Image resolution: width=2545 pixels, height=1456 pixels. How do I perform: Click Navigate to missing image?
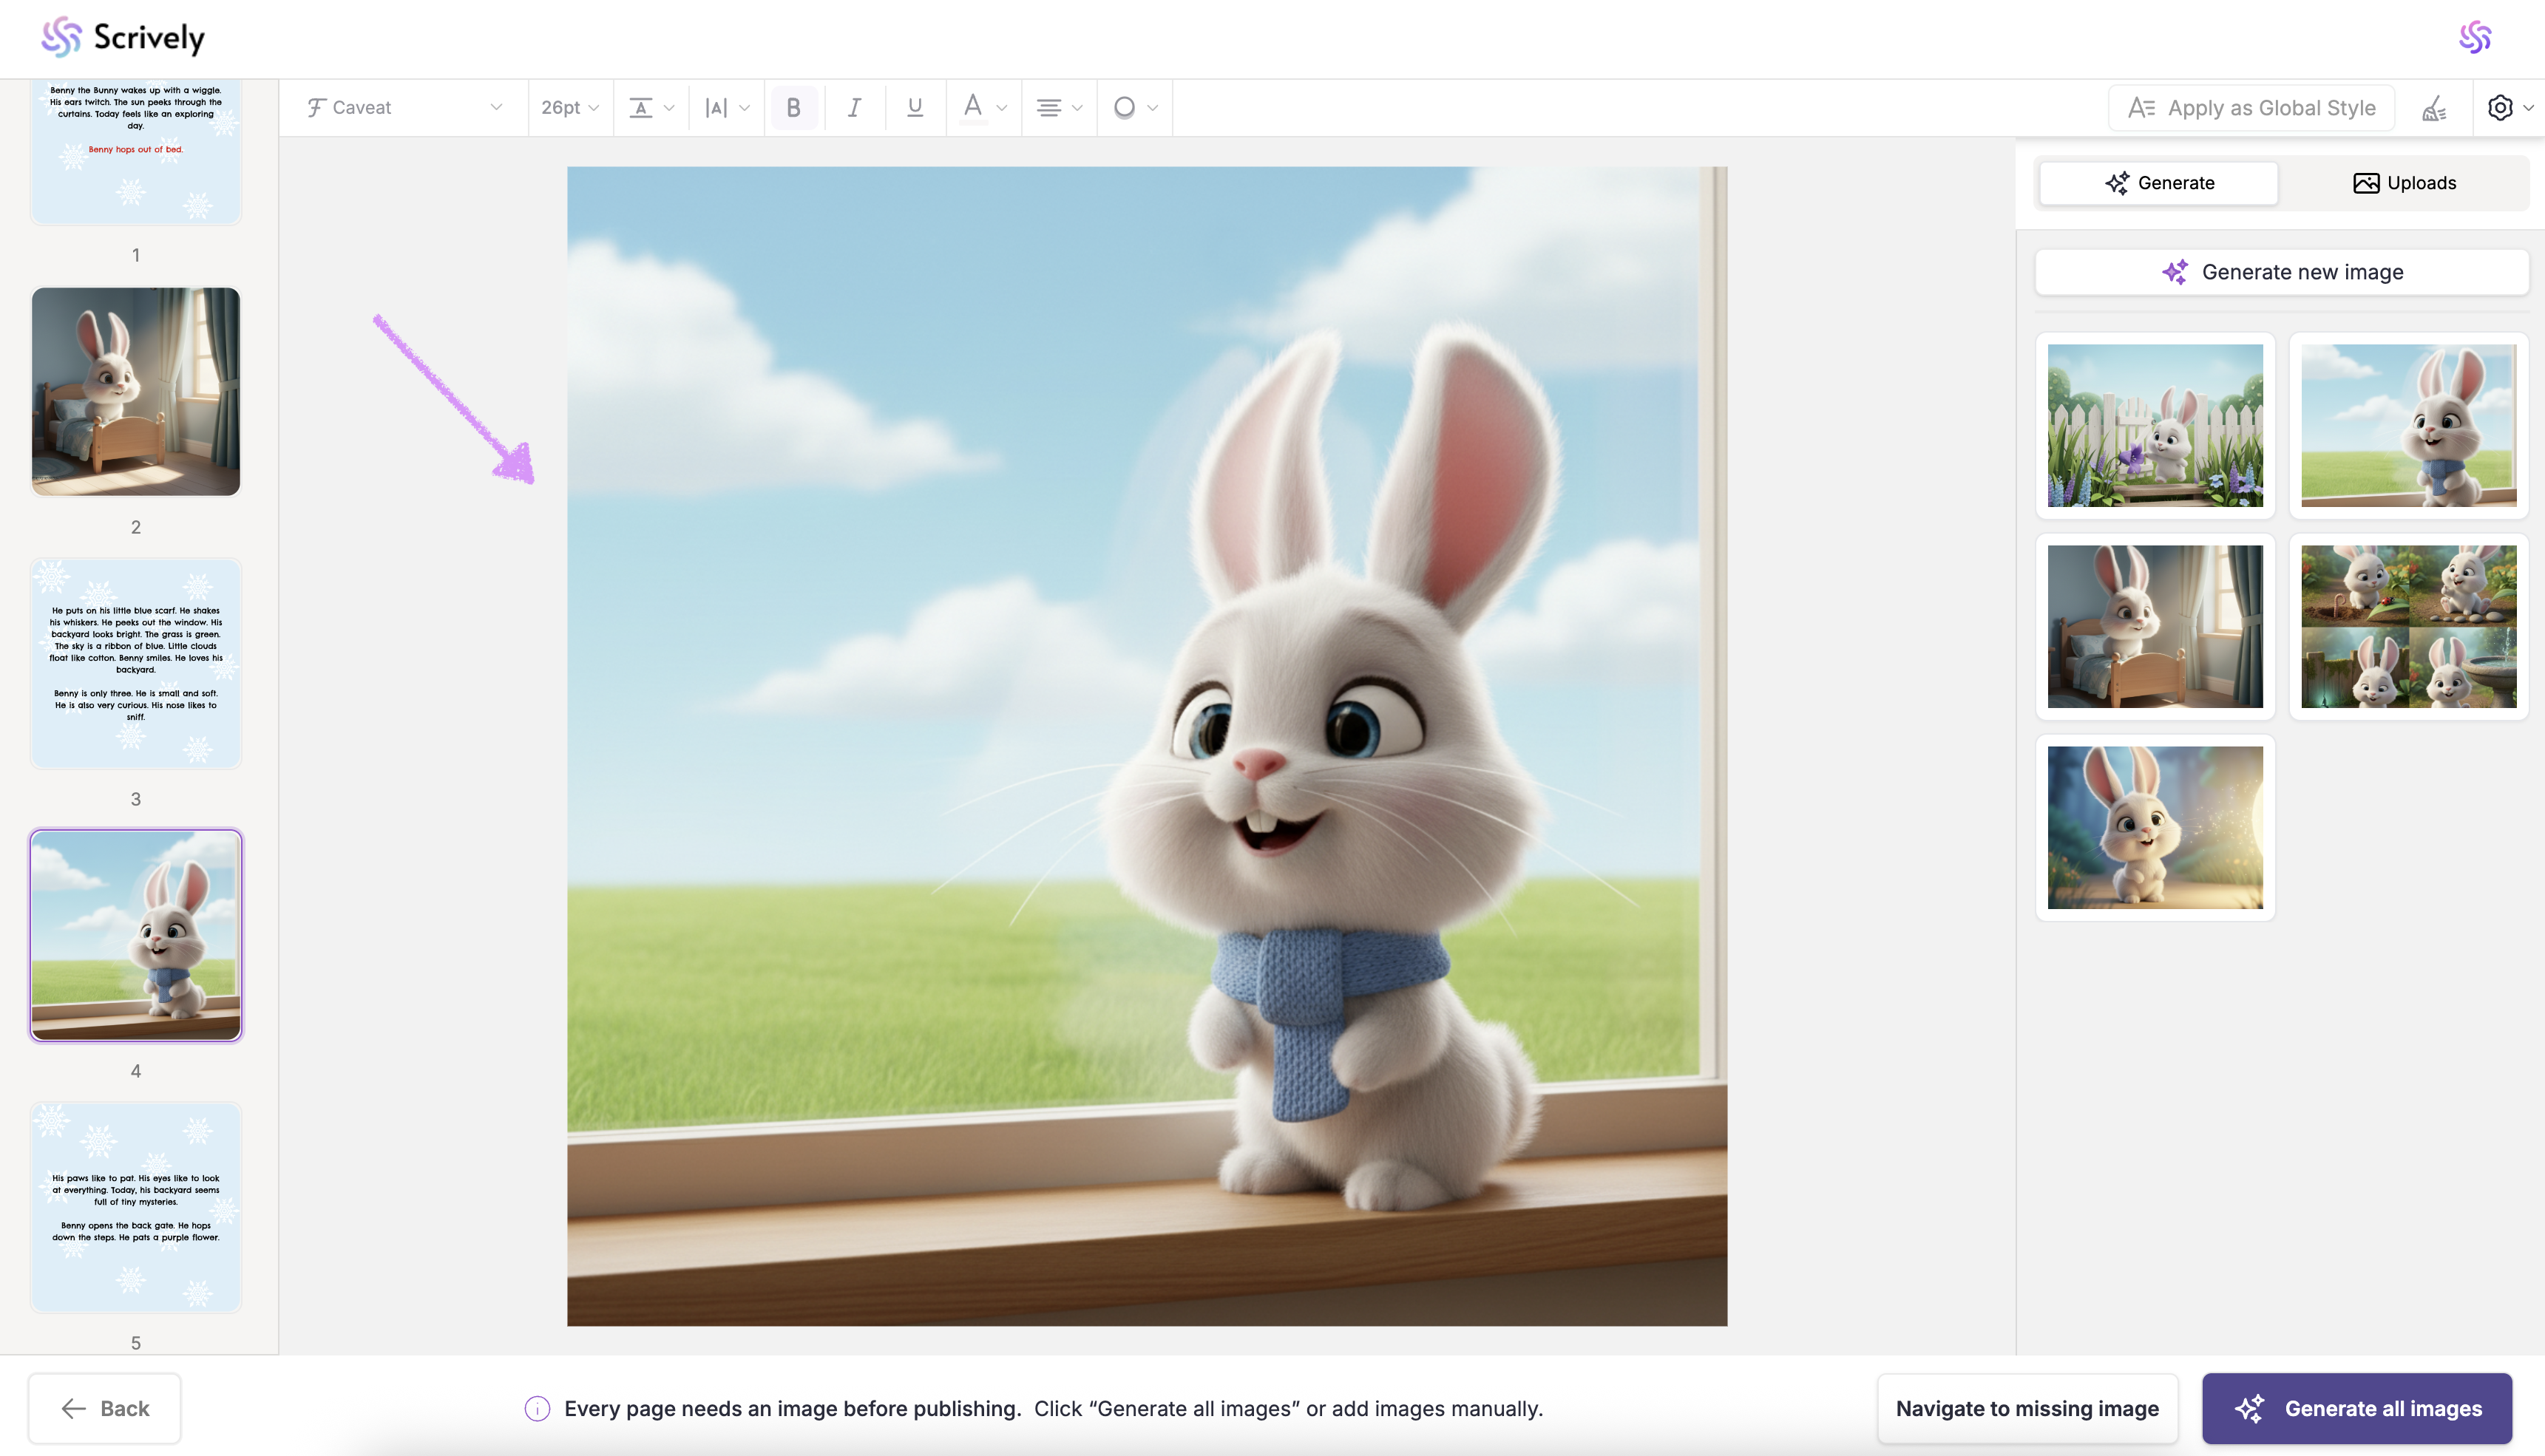click(x=2027, y=1408)
